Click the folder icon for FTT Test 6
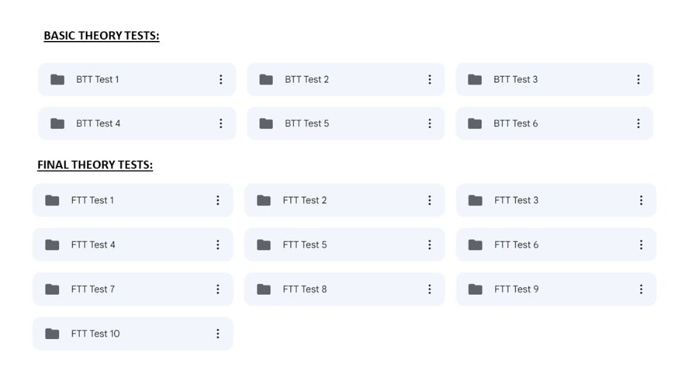The image size is (692, 389). click(476, 244)
